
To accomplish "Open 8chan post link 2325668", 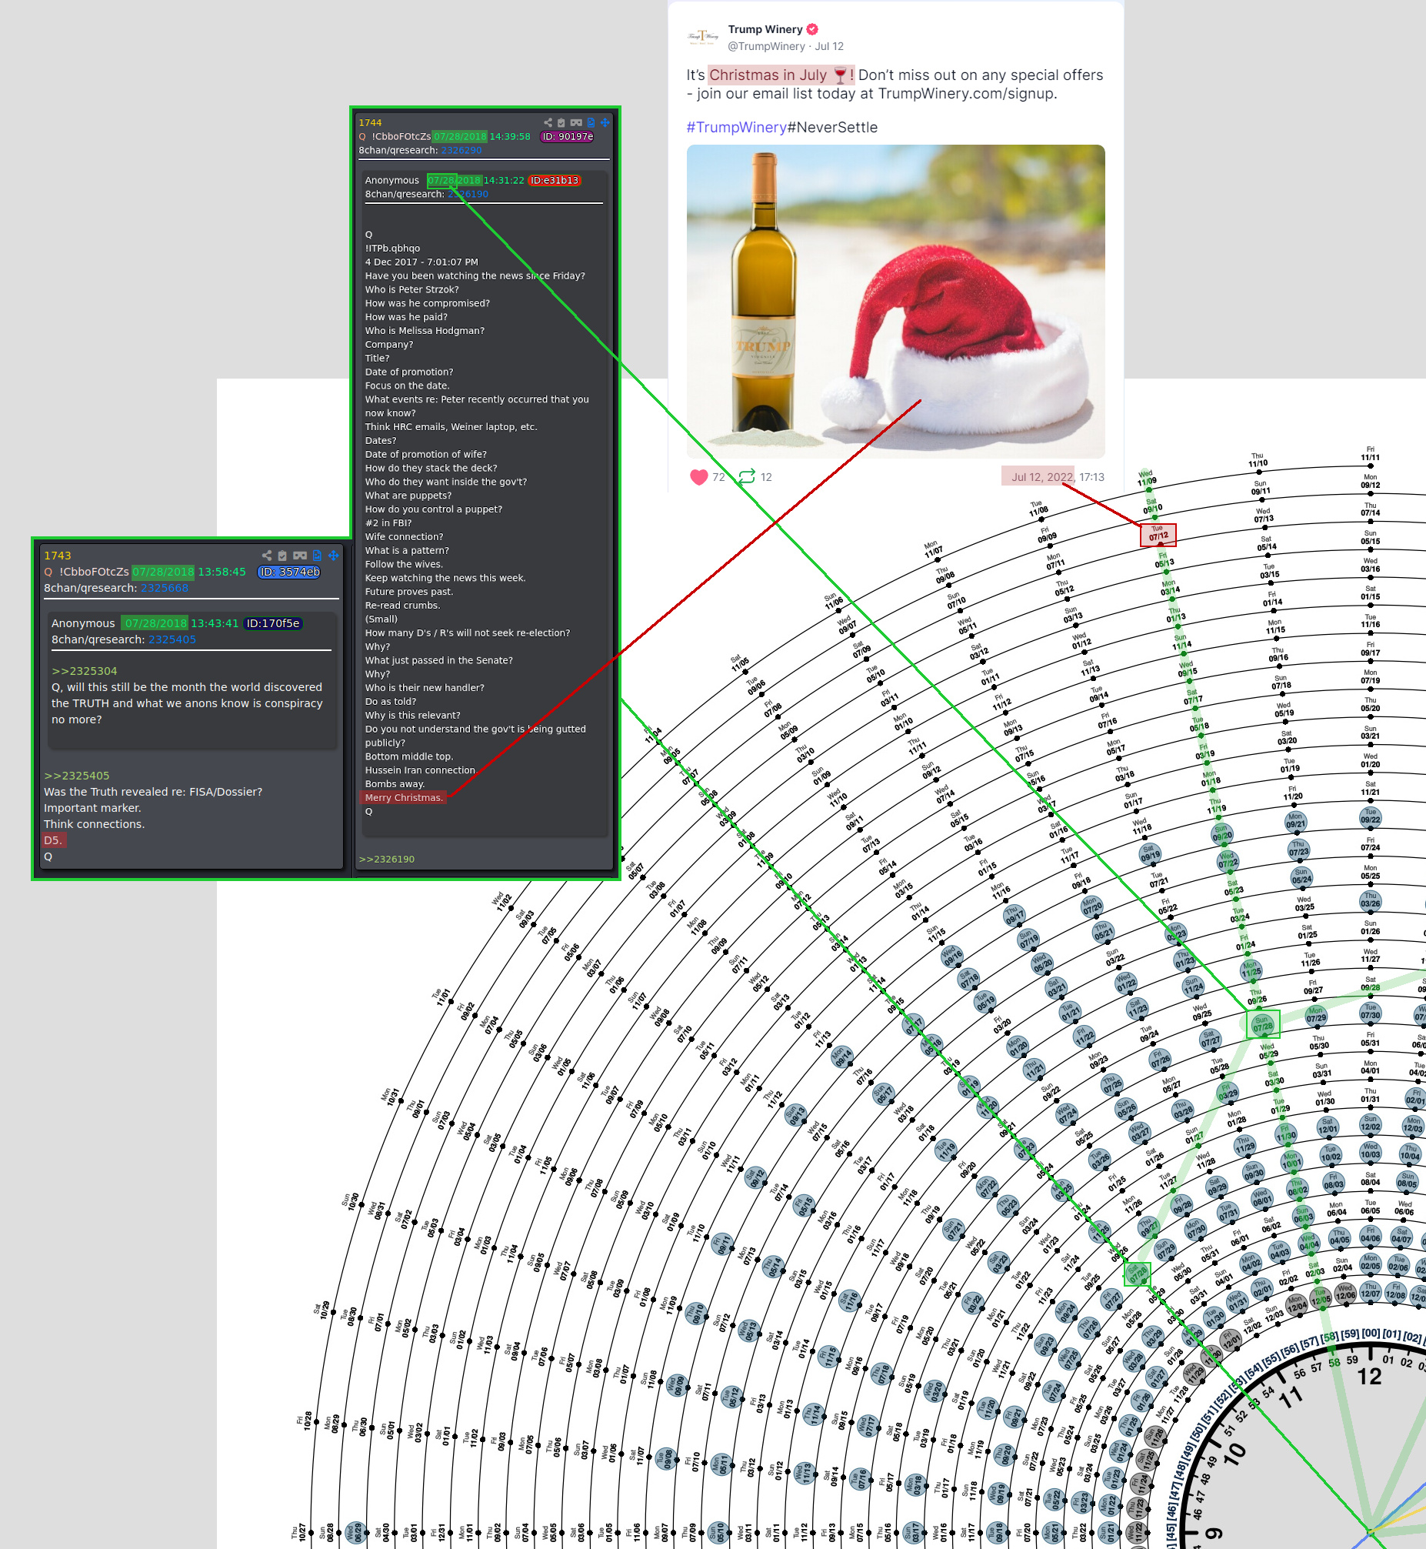I will (x=164, y=588).
